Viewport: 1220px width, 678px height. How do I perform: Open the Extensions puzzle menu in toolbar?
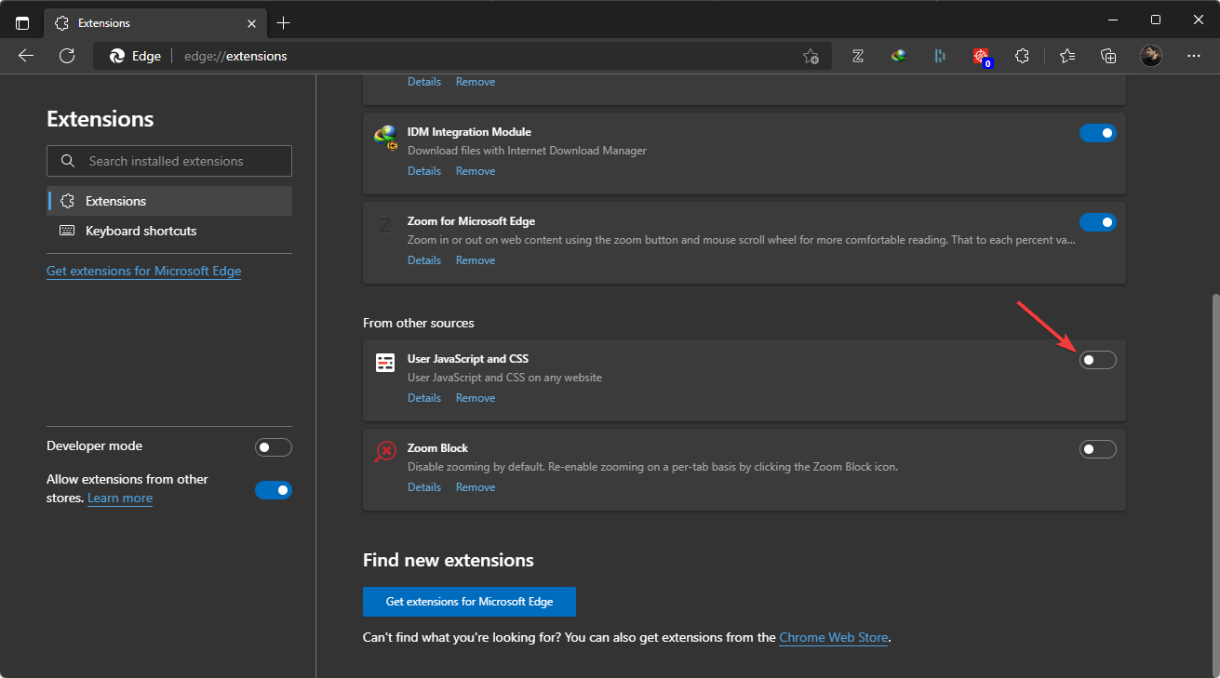pyautogui.click(x=1022, y=56)
